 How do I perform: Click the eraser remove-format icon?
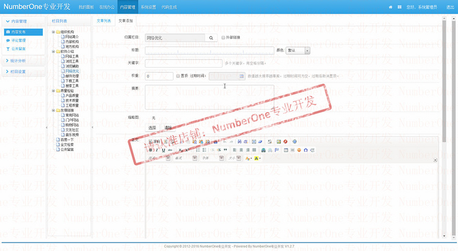pos(260,142)
